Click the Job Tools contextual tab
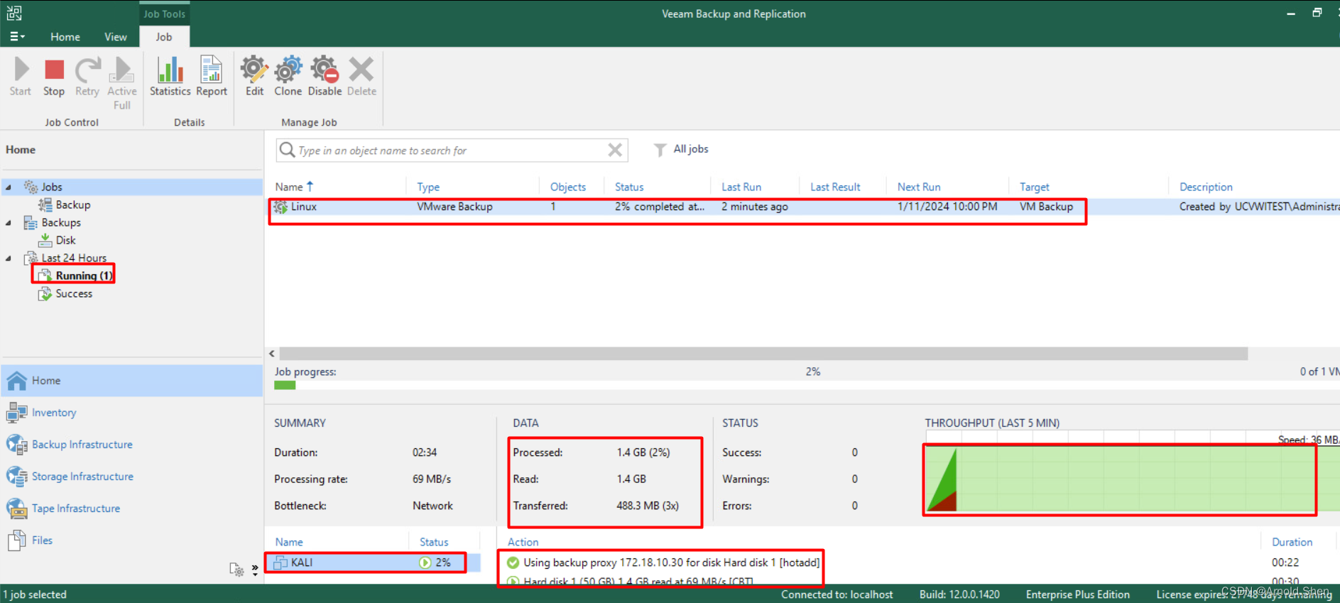The image size is (1340, 603). pyautogui.click(x=164, y=13)
